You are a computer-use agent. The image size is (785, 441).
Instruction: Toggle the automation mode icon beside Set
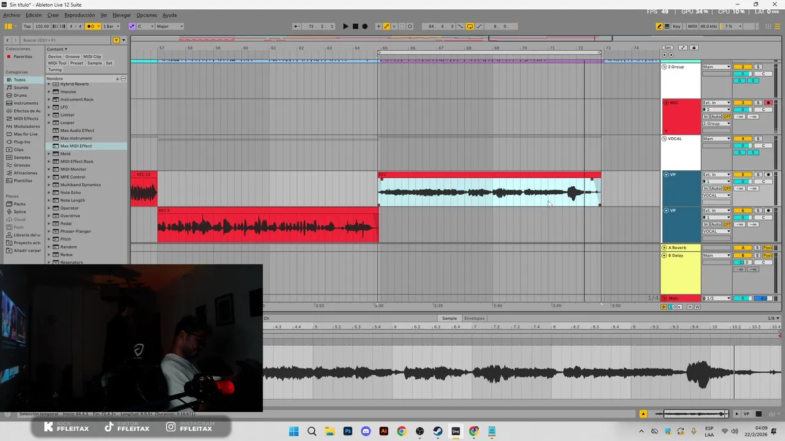(683, 47)
